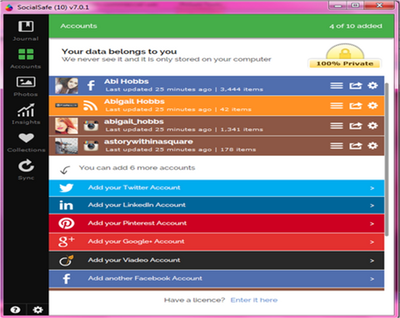400x318 pixels.
Task: Open abigail_hobbs profile thumbnail
Action: pos(66,126)
